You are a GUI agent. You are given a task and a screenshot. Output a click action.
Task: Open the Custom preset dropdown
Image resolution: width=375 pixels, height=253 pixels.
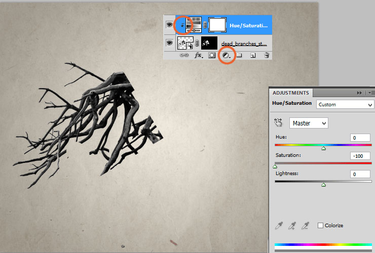(x=345, y=104)
